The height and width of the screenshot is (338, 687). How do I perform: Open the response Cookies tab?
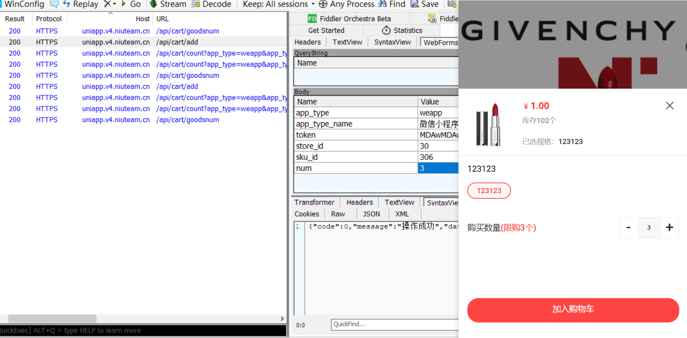(307, 214)
